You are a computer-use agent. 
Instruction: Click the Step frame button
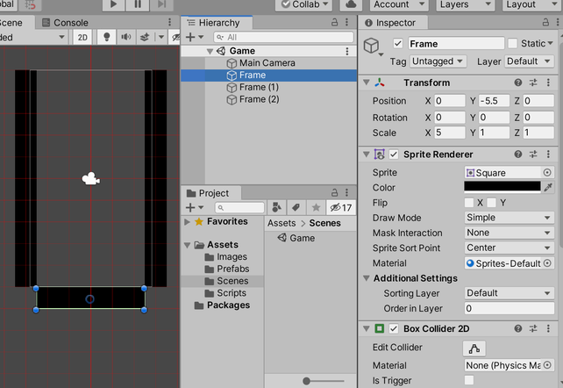point(162,4)
